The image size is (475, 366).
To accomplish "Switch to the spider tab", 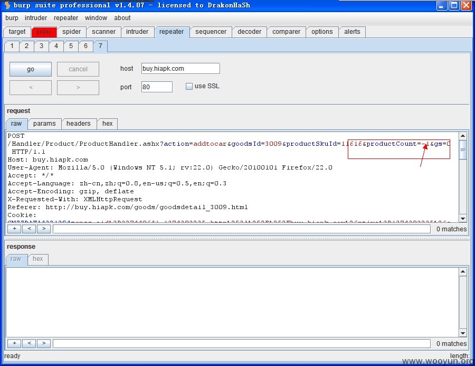I will 71,32.
